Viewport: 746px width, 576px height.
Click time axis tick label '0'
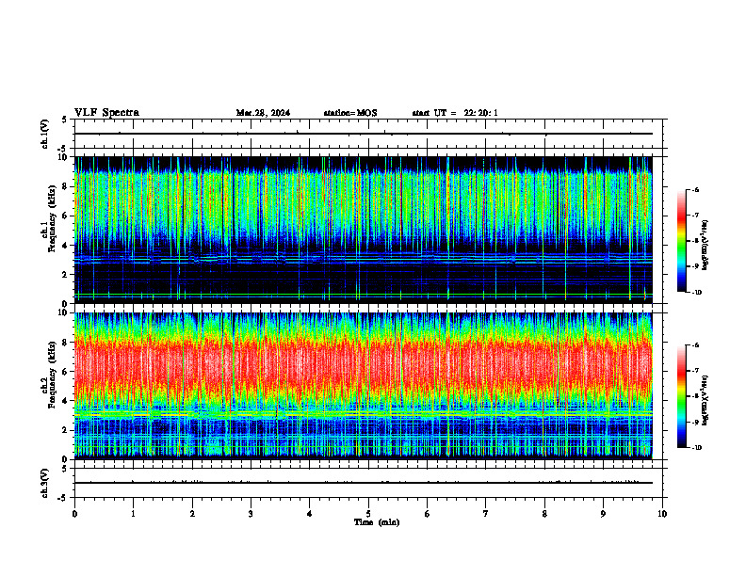[74, 514]
